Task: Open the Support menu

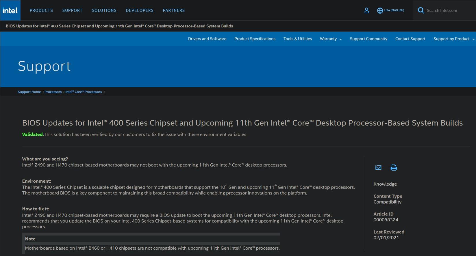Action: click(x=72, y=10)
